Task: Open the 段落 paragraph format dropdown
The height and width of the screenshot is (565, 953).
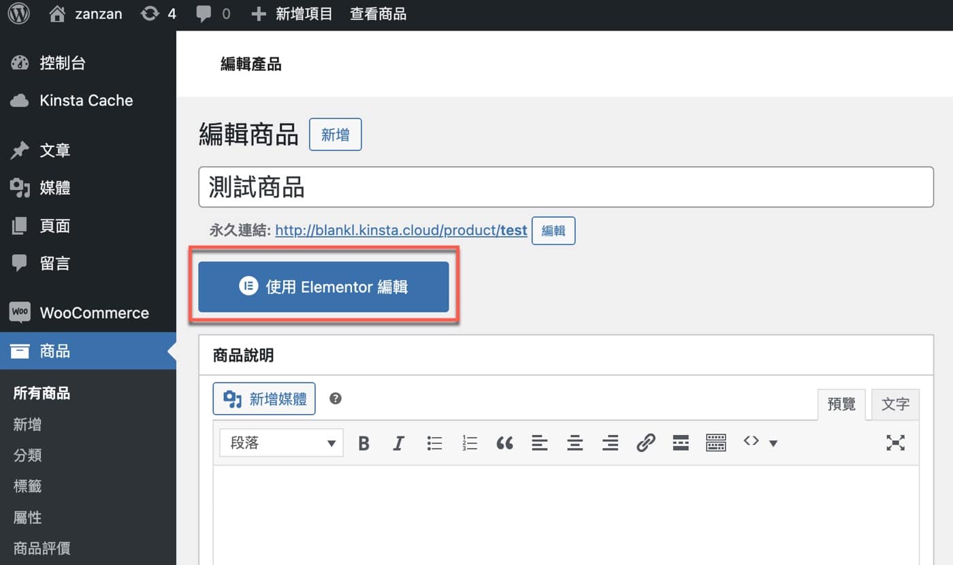Action: pyautogui.click(x=281, y=443)
